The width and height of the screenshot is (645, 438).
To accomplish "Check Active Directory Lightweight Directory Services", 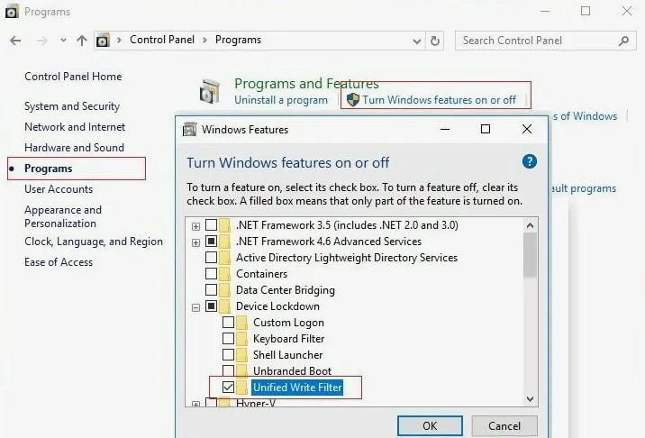I will 211,257.
